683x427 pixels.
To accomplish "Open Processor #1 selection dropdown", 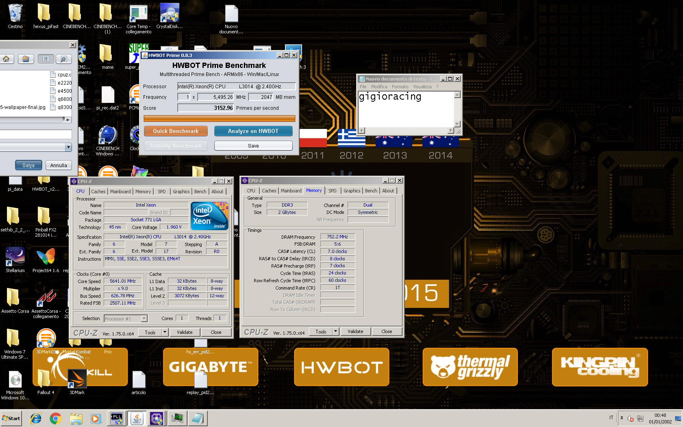I will [144, 319].
